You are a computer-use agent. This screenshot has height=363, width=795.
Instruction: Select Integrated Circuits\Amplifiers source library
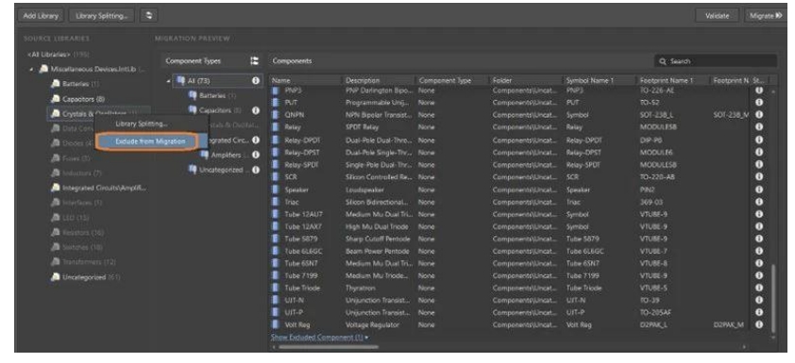pos(99,188)
